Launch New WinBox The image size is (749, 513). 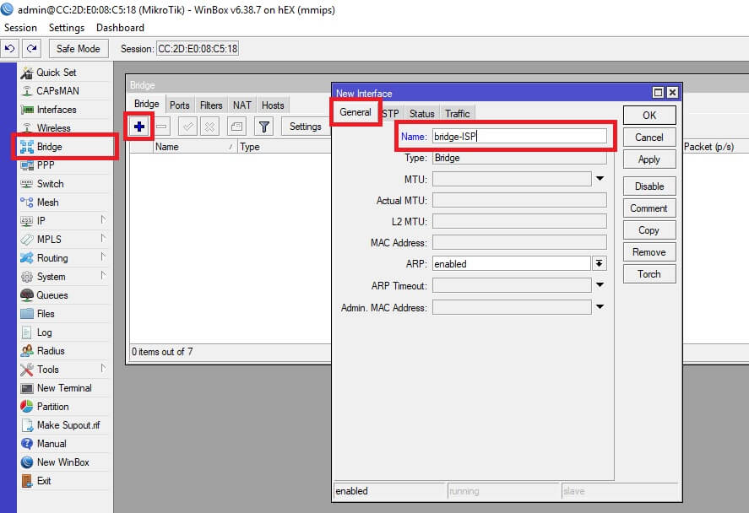64,462
